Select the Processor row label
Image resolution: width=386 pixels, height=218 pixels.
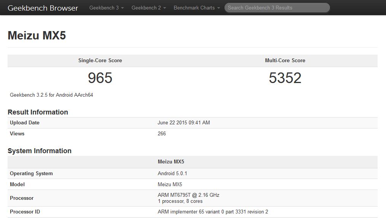(x=22, y=198)
